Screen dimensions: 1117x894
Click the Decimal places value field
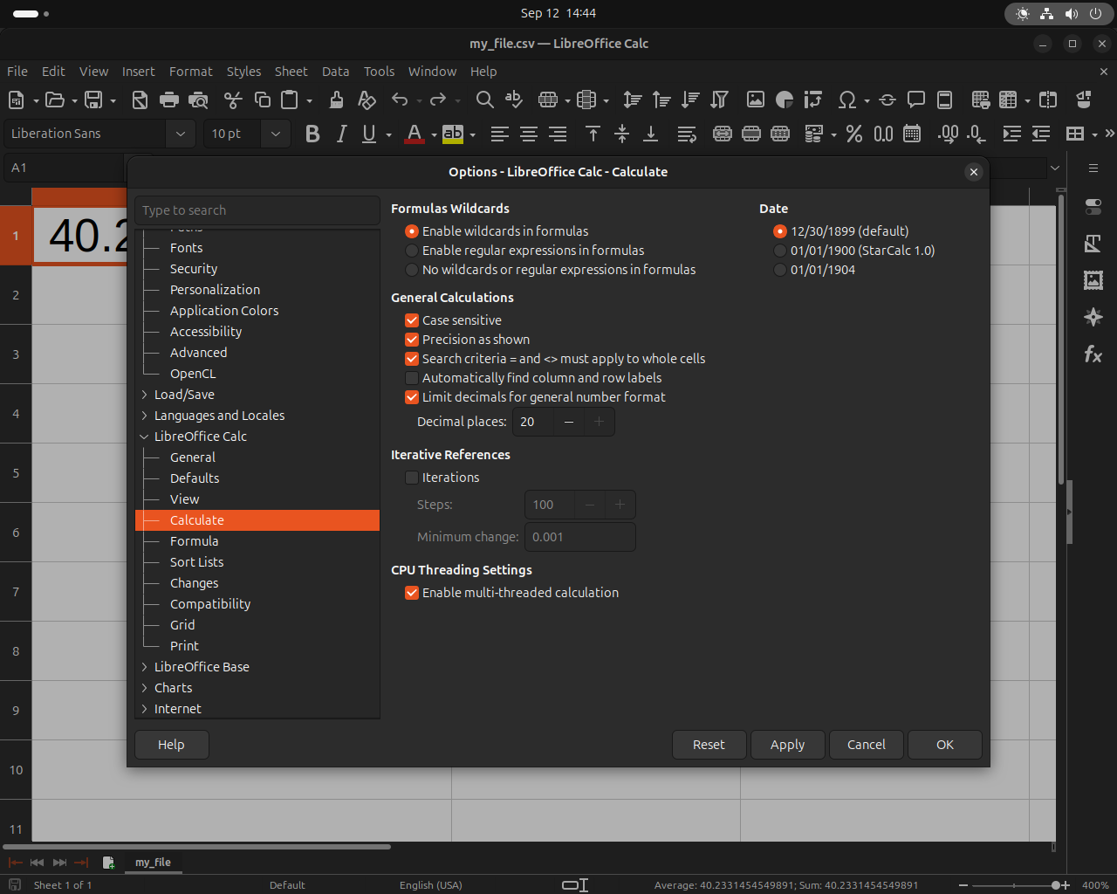tap(533, 422)
